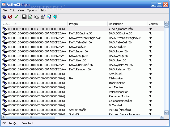This screenshot has width=170, height=127.
Task: Click the Refresh toolbar icon
Action: [x=30, y=17]
